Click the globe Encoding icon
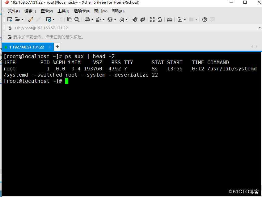This screenshot has width=262, height=197. pos(110,19)
